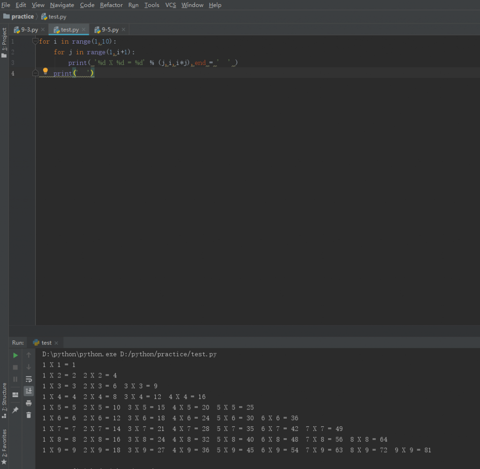Click the Print output printer icon
This screenshot has height=469, width=480.
[29, 403]
